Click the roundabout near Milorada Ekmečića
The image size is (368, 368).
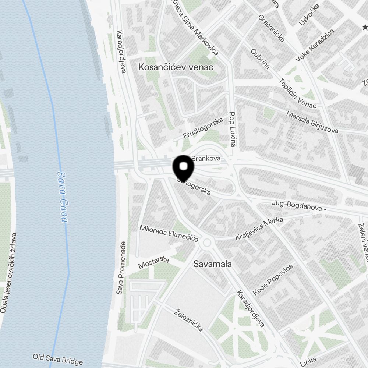(x=207, y=243)
